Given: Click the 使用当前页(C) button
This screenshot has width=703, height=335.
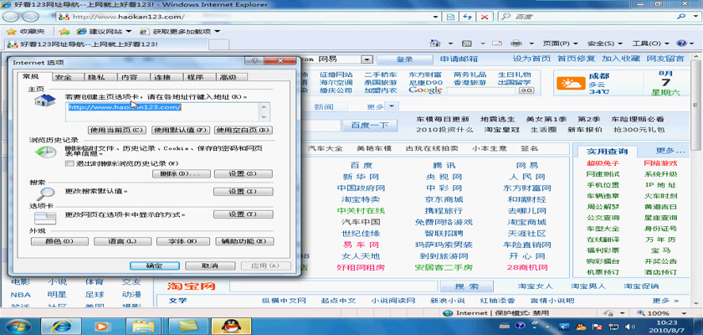Looking at the screenshot, I should 117,130.
